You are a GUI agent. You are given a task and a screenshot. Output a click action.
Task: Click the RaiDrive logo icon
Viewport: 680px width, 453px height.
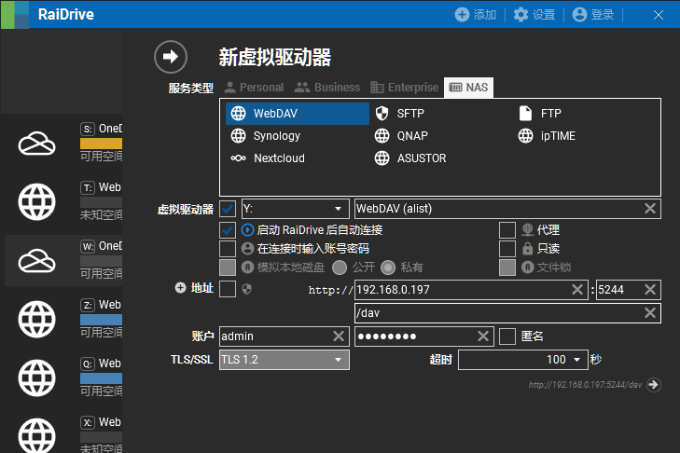tap(15, 14)
